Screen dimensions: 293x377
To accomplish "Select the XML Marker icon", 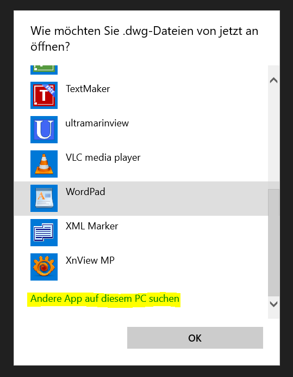I will (44, 233).
